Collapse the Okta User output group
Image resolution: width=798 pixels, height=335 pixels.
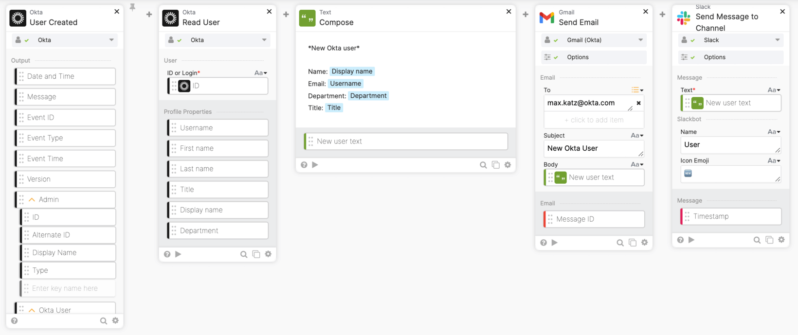pyautogui.click(x=32, y=310)
